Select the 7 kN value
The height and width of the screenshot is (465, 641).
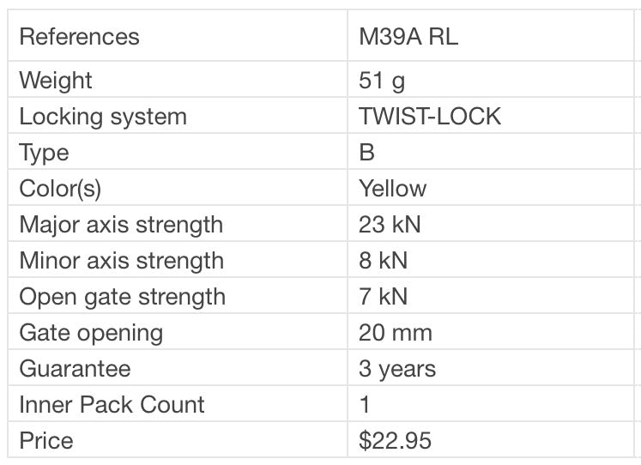[x=384, y=297]
